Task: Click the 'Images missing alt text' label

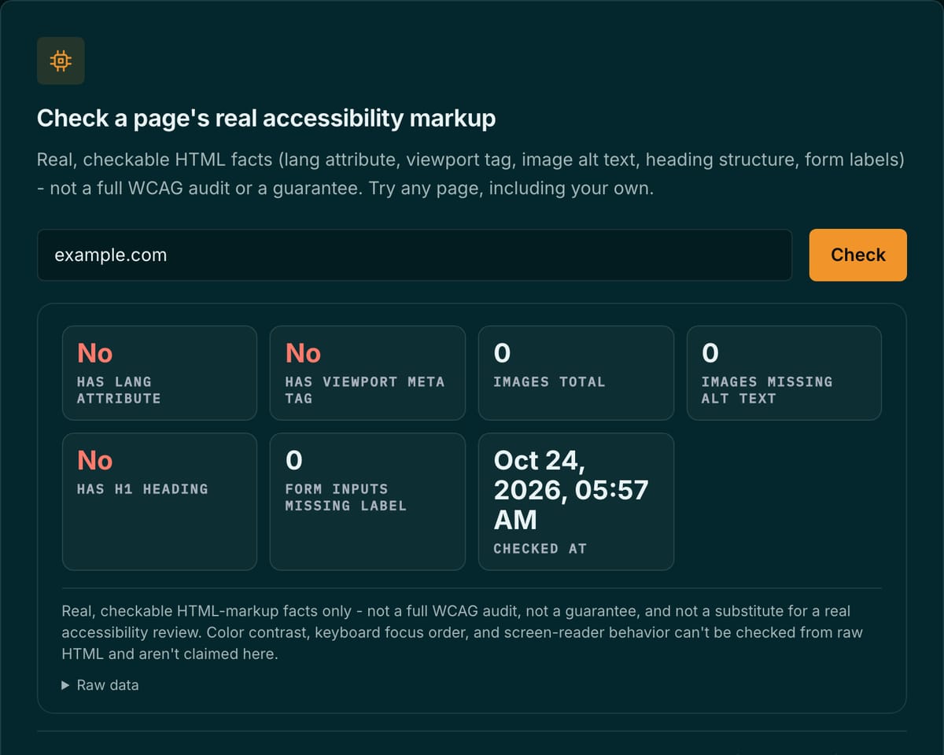Action: [767, 390]
